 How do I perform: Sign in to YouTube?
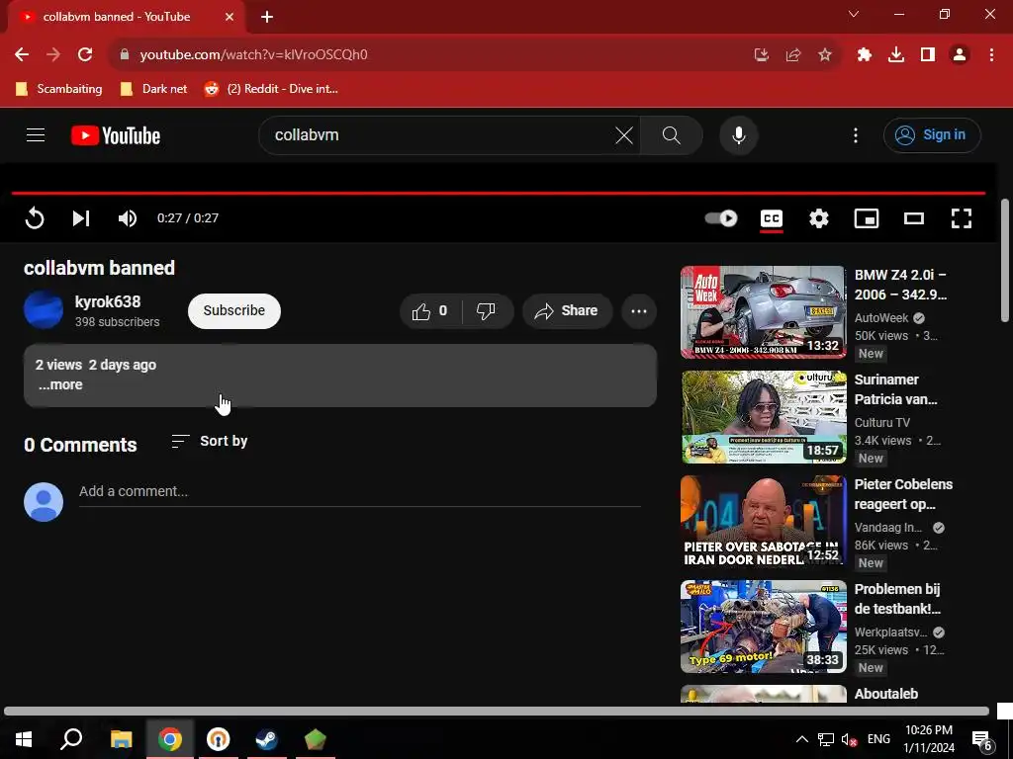(932, 134)
